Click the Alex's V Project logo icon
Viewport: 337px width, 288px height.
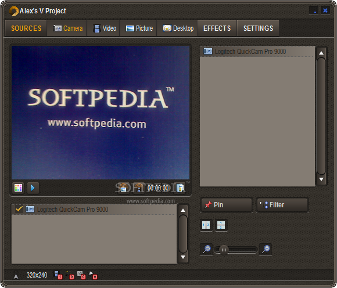click(x=14, y=11)
